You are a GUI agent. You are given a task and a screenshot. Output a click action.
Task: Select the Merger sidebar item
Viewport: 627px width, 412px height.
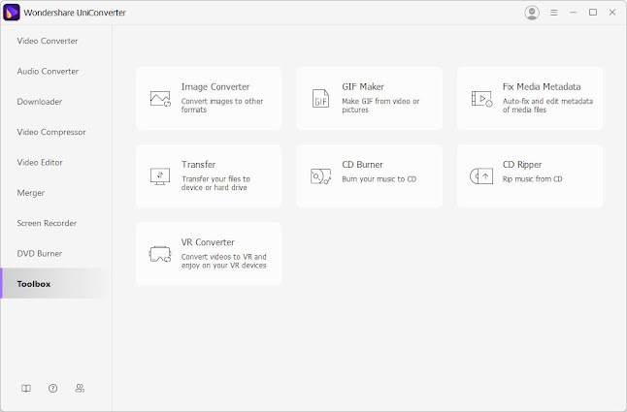click(31, 193)
